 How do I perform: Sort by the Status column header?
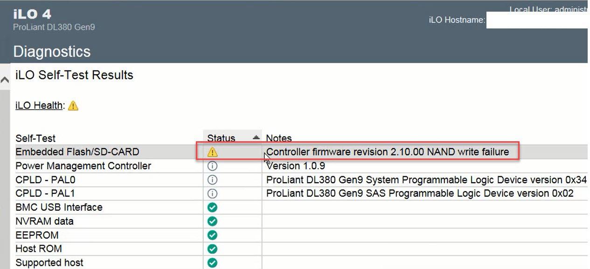pos(232,138)
